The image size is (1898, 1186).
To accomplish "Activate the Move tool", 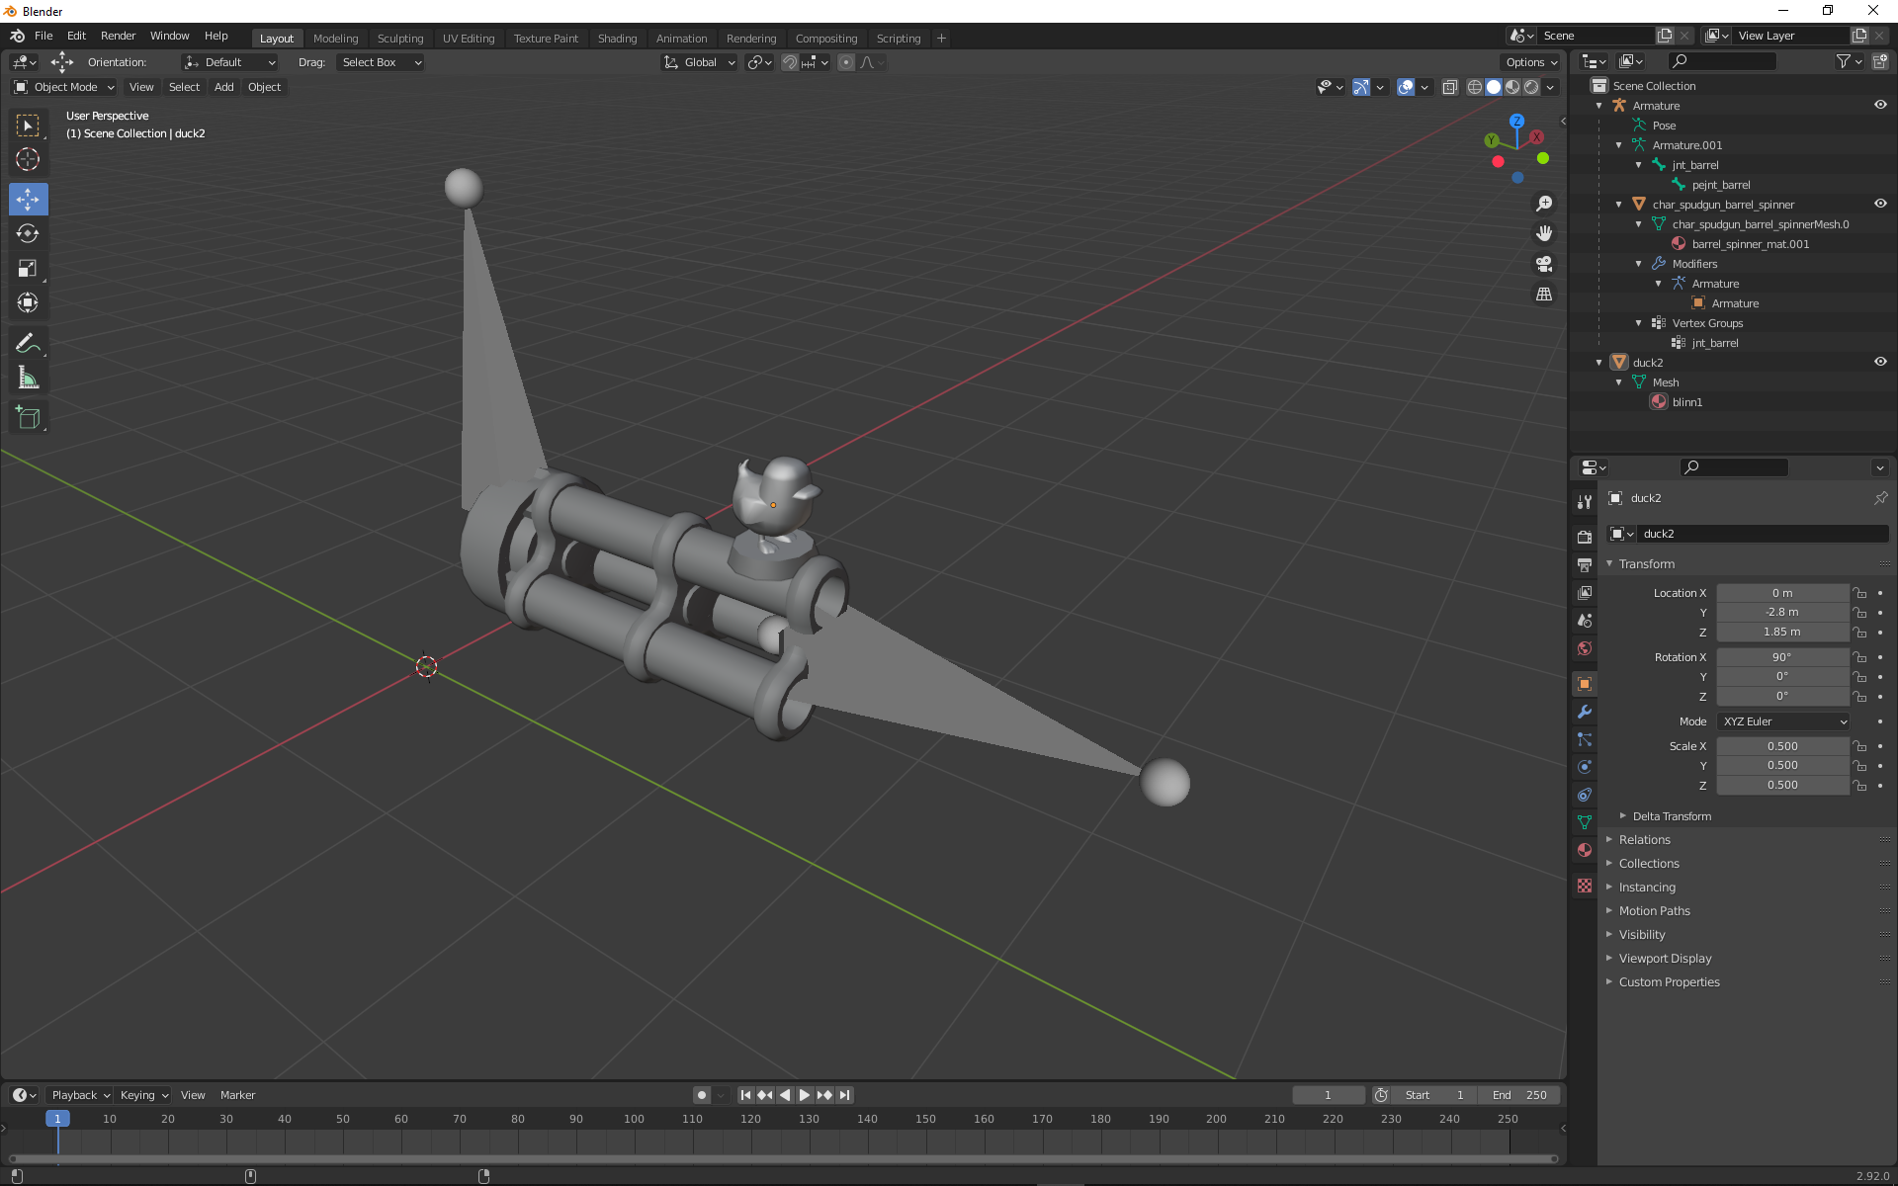I will click(28, 199).
